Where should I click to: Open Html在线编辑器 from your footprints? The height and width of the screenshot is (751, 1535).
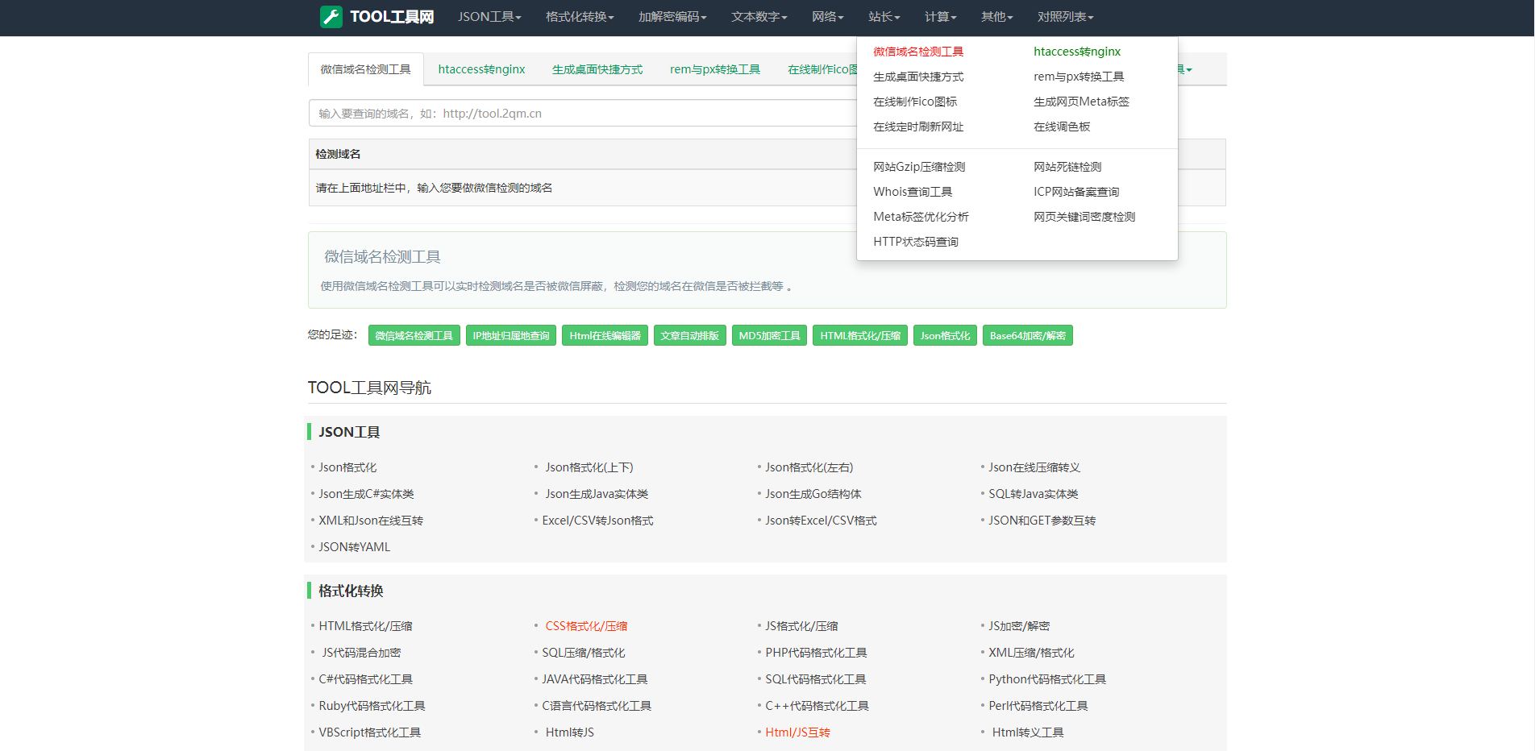605,335
